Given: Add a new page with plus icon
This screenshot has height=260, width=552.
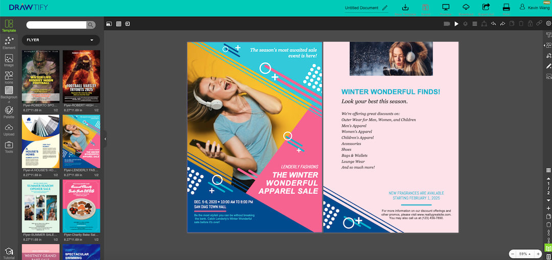Looking at the screenshot, I should (548, 208).
